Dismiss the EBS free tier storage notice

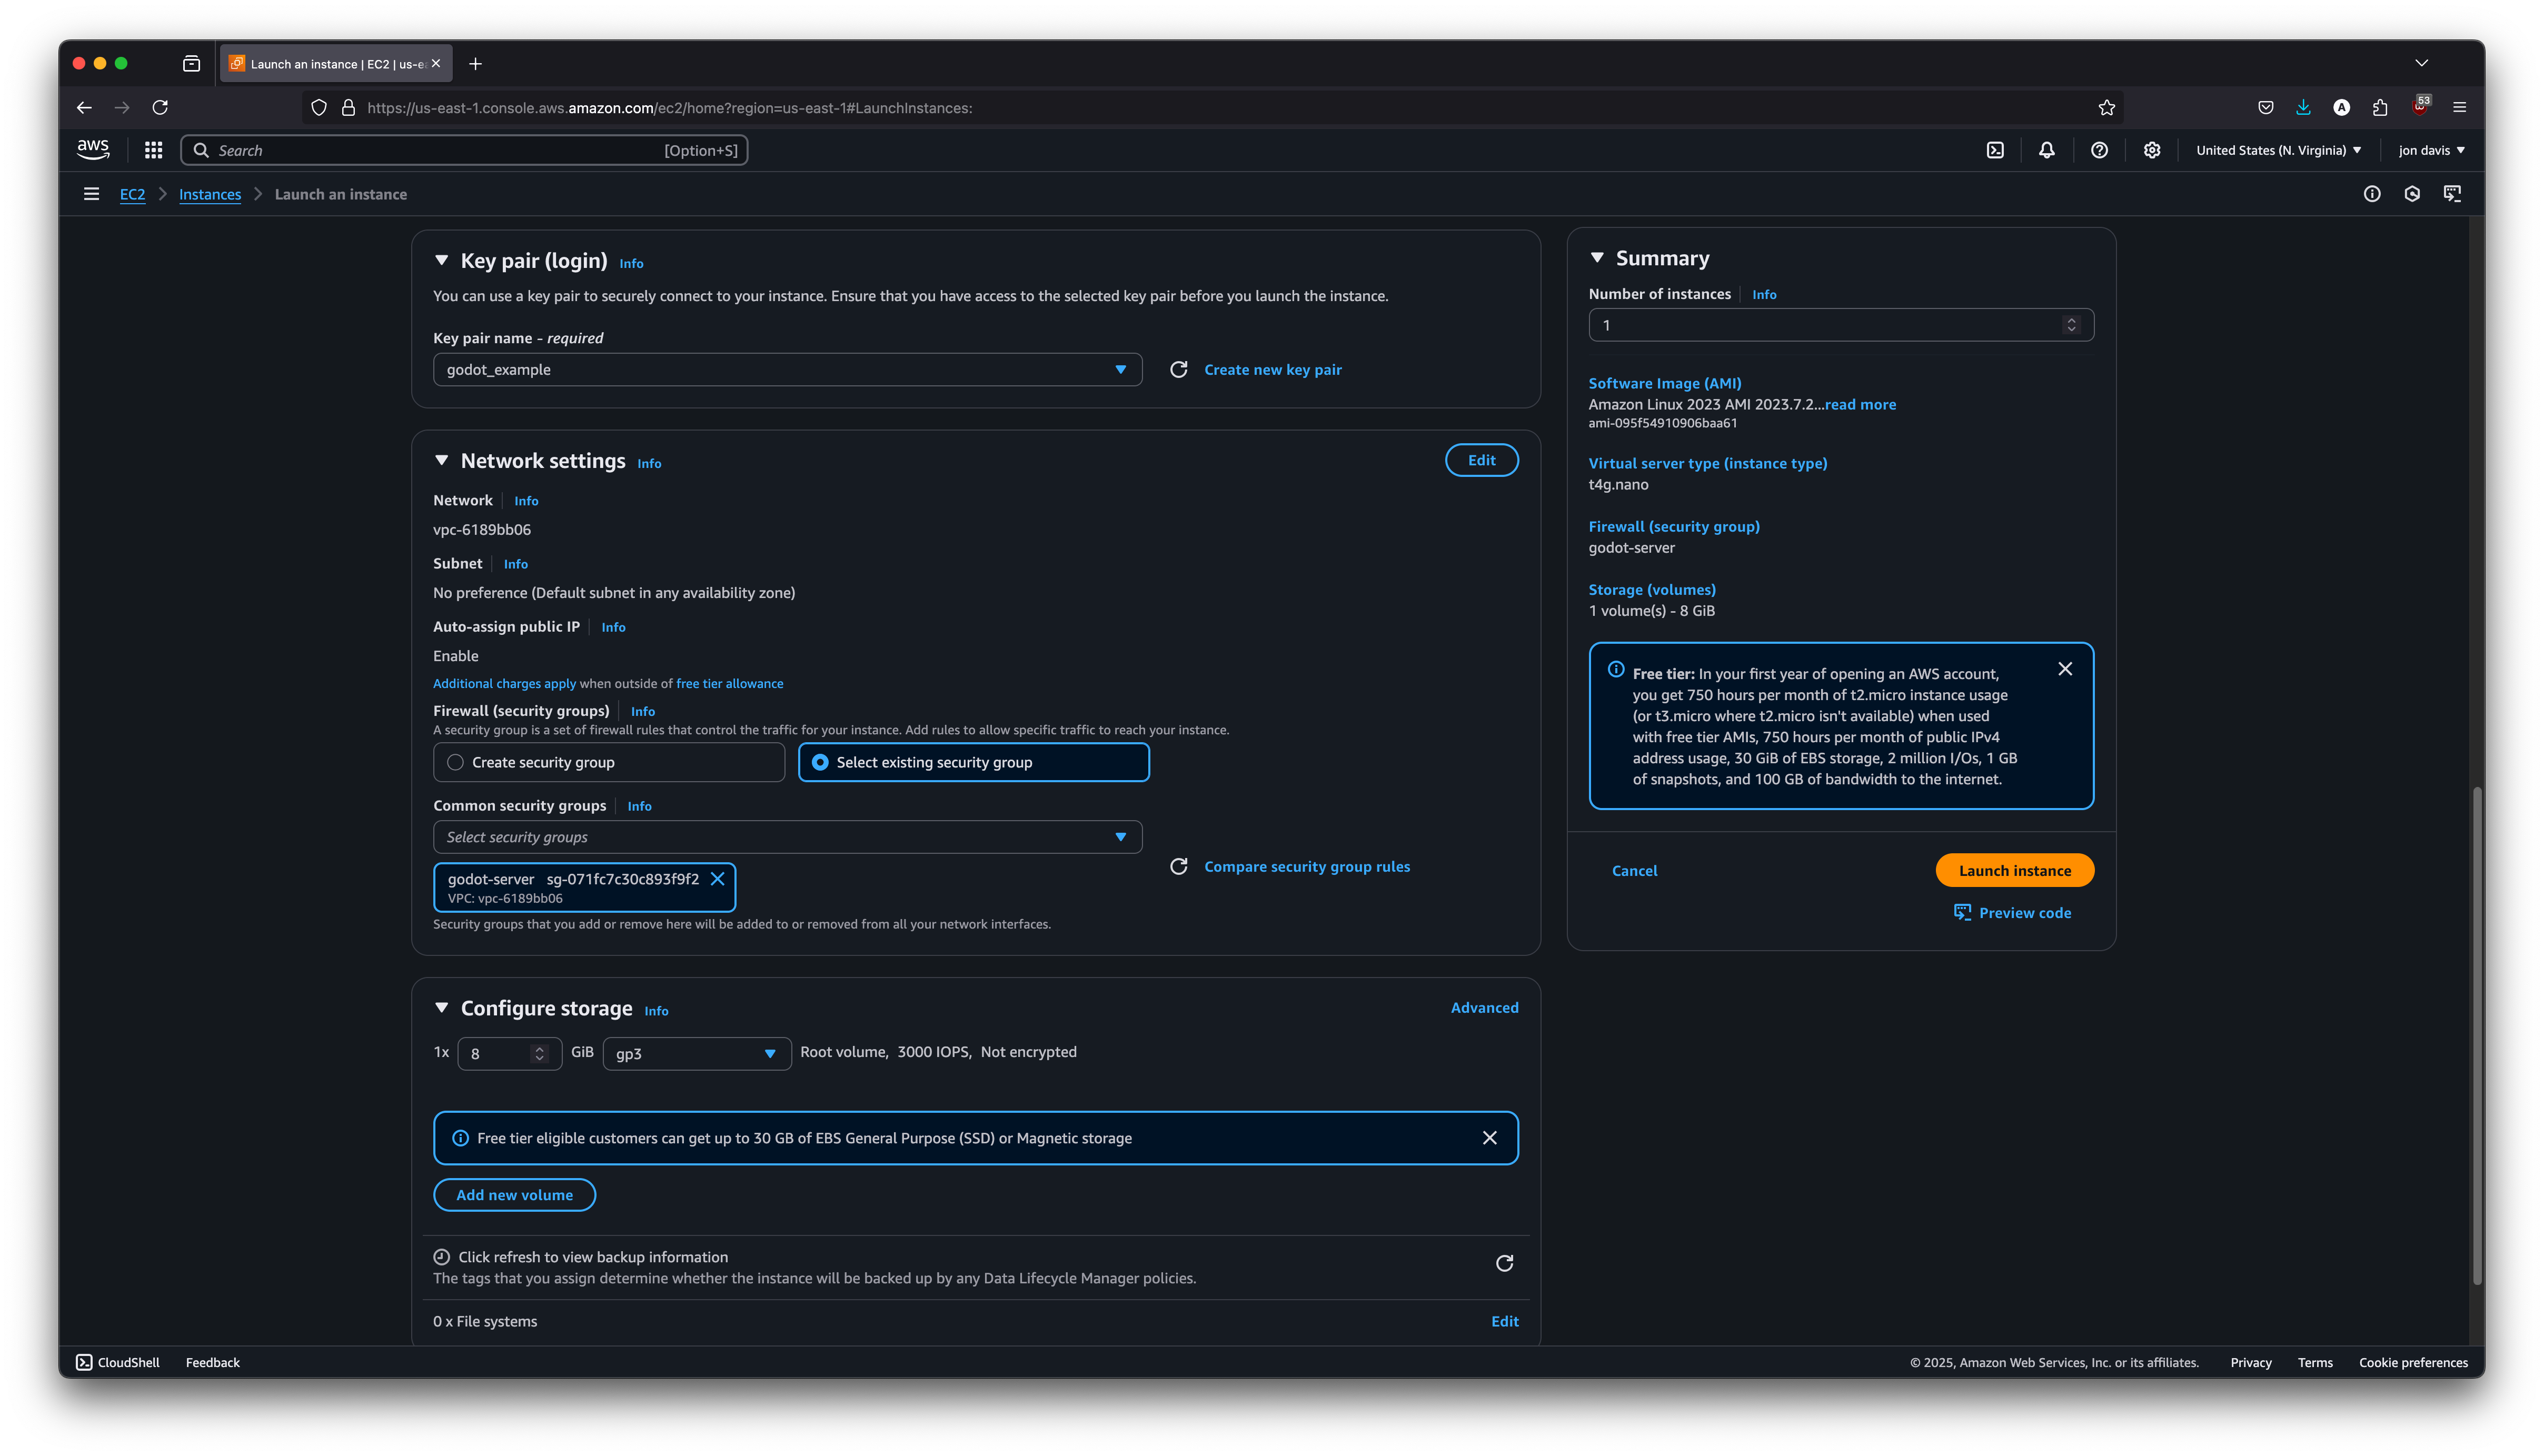pyautogui.click(x=1490, y=1138)
